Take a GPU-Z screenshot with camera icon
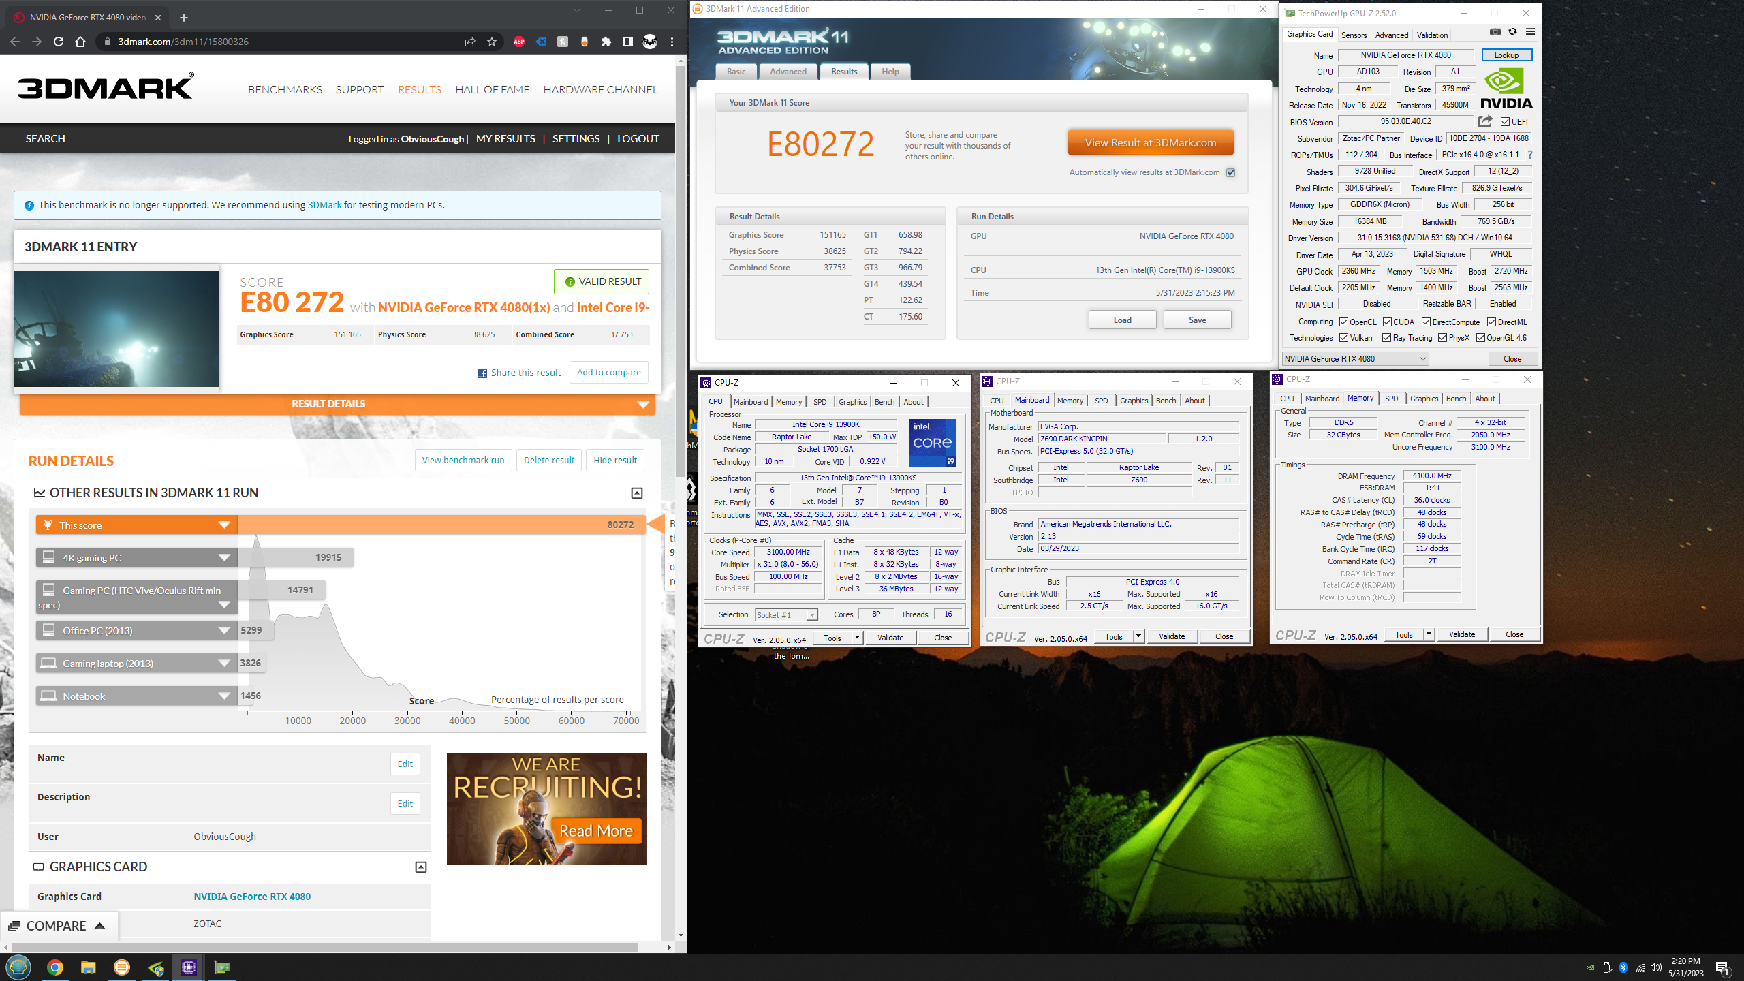Image resolution: width=1744 pixels, height=981 pixels. [1495, 32]
